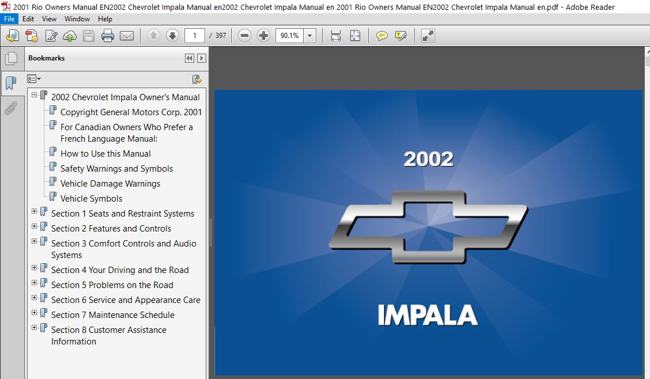Expand Section 5 Problems on the Road
650x379 pixels.
tap(35, 282)
